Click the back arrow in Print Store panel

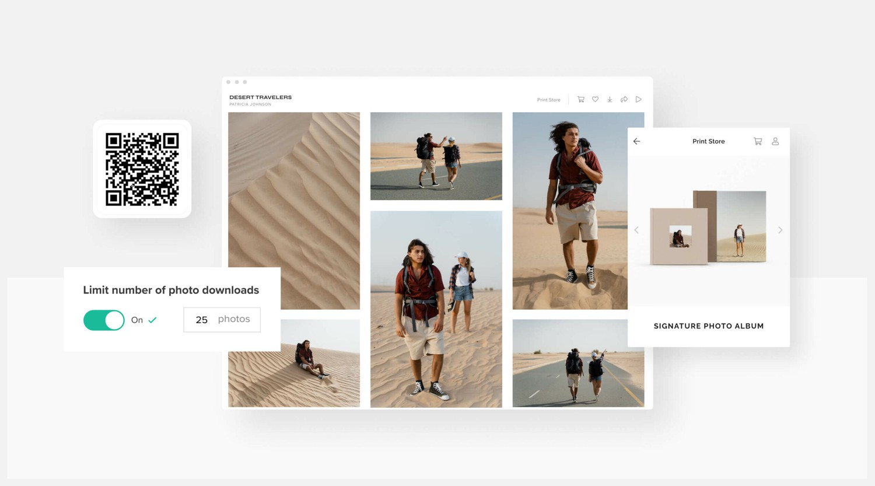pyautogui.click(x=636, y=141)
